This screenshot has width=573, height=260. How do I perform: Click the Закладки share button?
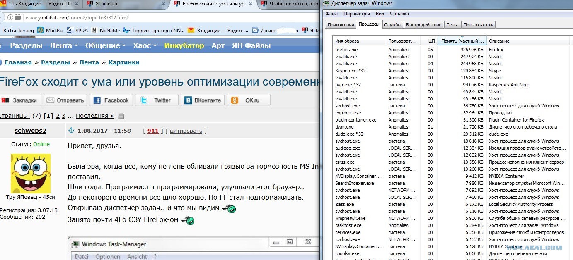[x=21, y=100]
